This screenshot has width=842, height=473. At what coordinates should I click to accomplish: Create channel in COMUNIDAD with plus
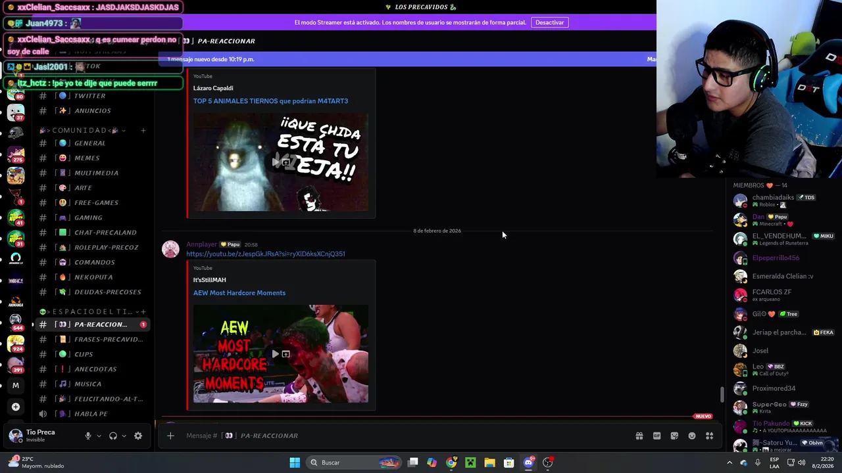coord(143,130)
